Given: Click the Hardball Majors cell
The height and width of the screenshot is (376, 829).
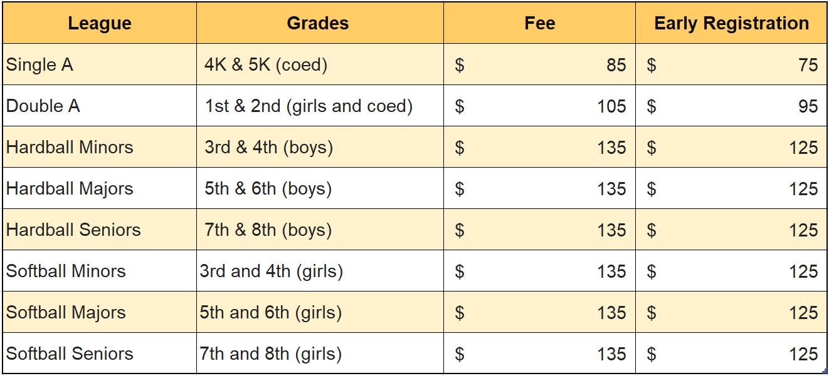Looking at the screenshot, I should point(100,188).
